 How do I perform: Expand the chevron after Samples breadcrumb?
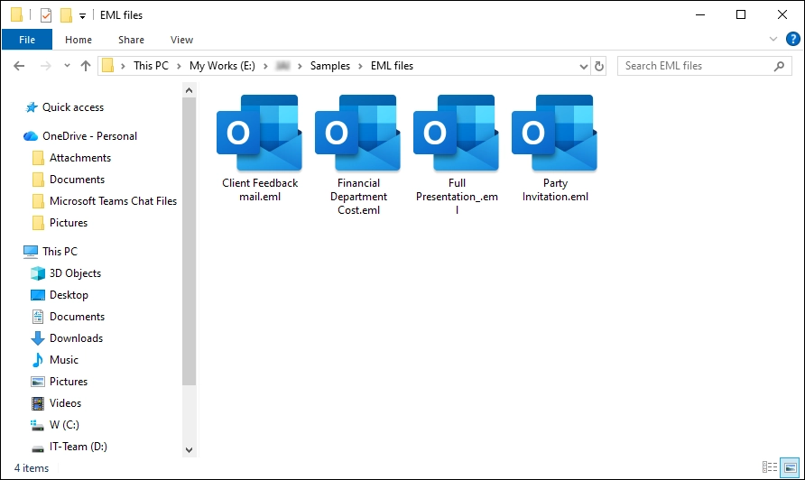pyautogui.click(x=360, y=66)
